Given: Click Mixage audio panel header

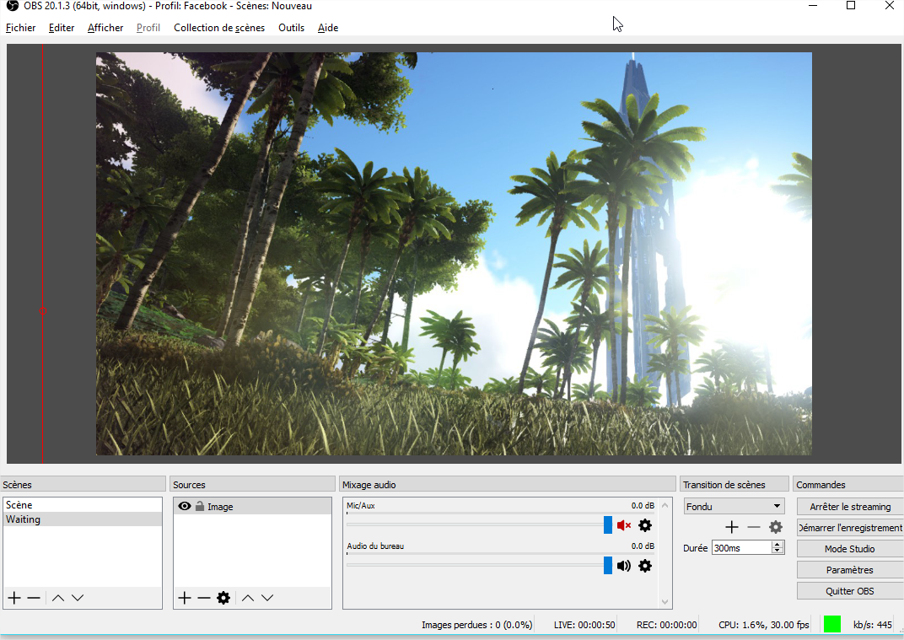Looking at the screenshot, I should tap(508, 484).
